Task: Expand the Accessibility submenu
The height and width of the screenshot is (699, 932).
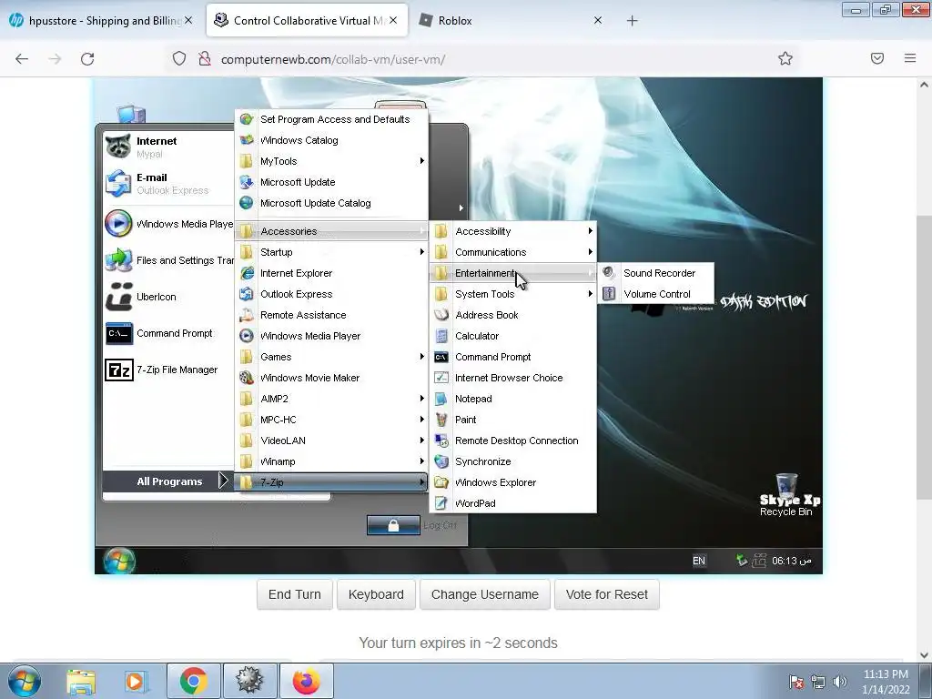Action: click(x=512, y=231)
